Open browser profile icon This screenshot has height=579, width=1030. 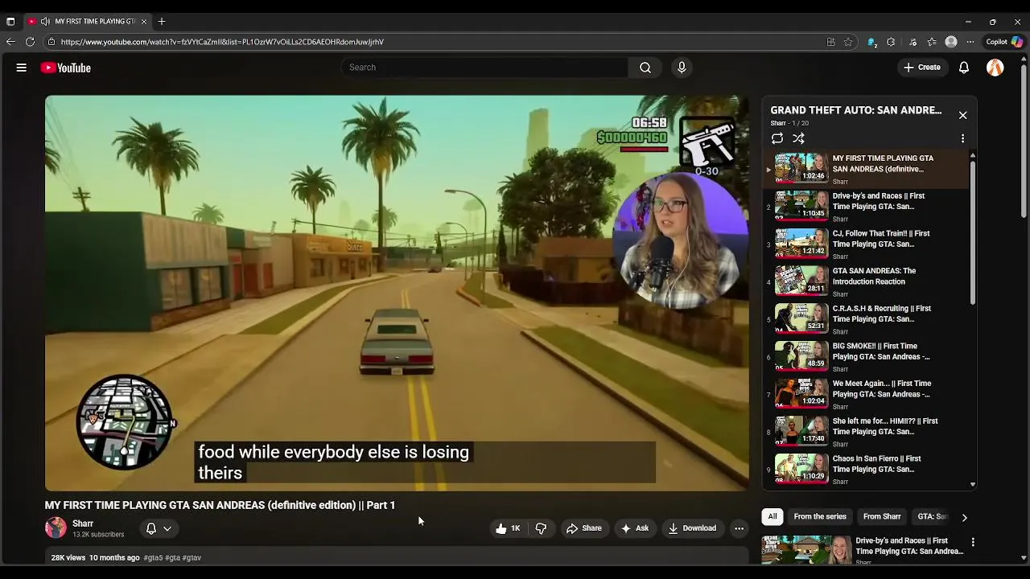click(951, 42)
